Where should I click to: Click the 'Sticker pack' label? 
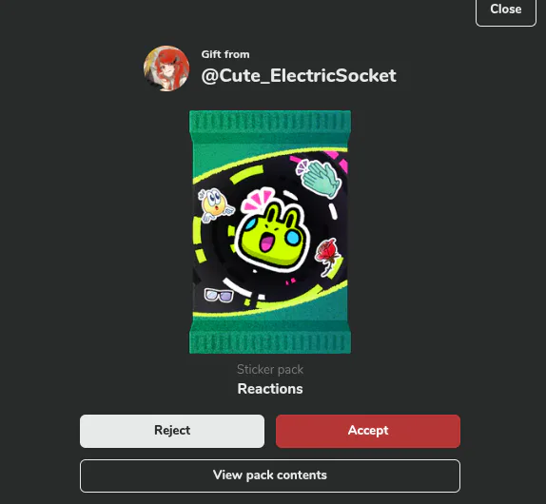click(270, 369)
